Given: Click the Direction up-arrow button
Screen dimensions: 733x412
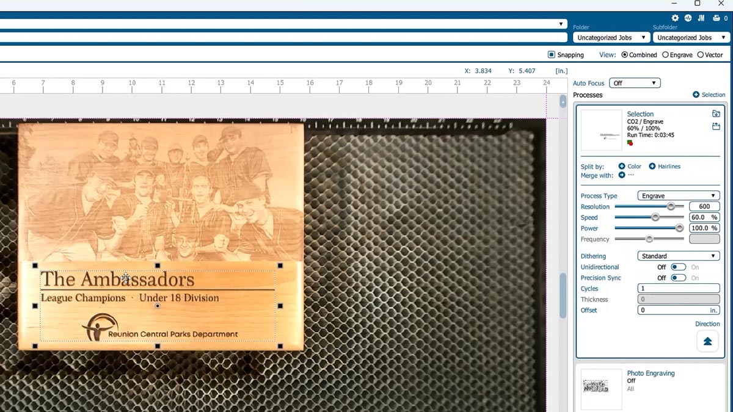Looking at the screenshot, I should [707, 341].
